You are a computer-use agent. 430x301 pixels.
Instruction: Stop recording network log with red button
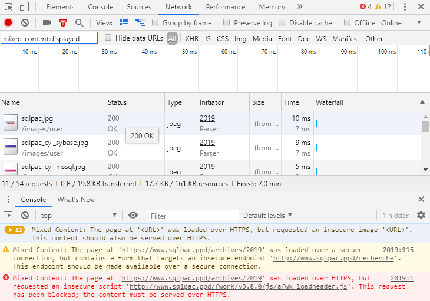pos(8,22)
